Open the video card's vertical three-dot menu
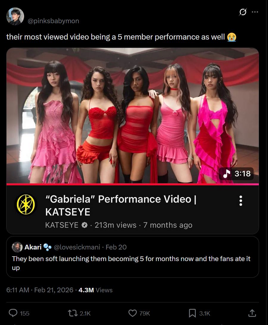This screenshot has height=325, width=268. 241,201
